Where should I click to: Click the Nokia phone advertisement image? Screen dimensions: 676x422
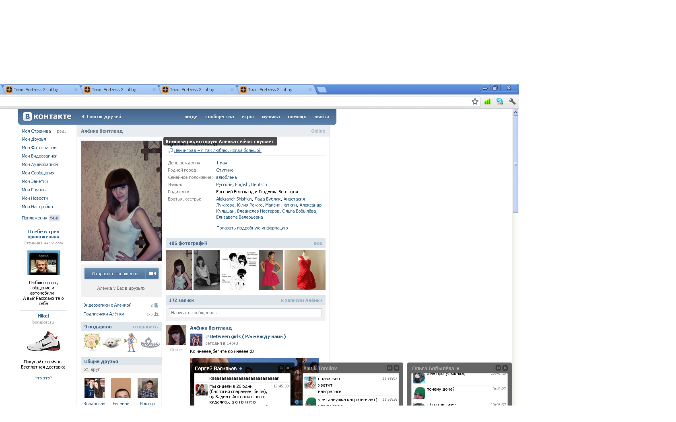click(x=43, y=262)
